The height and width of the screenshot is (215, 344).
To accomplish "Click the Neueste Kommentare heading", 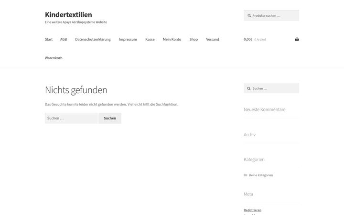I will [265, 109].
